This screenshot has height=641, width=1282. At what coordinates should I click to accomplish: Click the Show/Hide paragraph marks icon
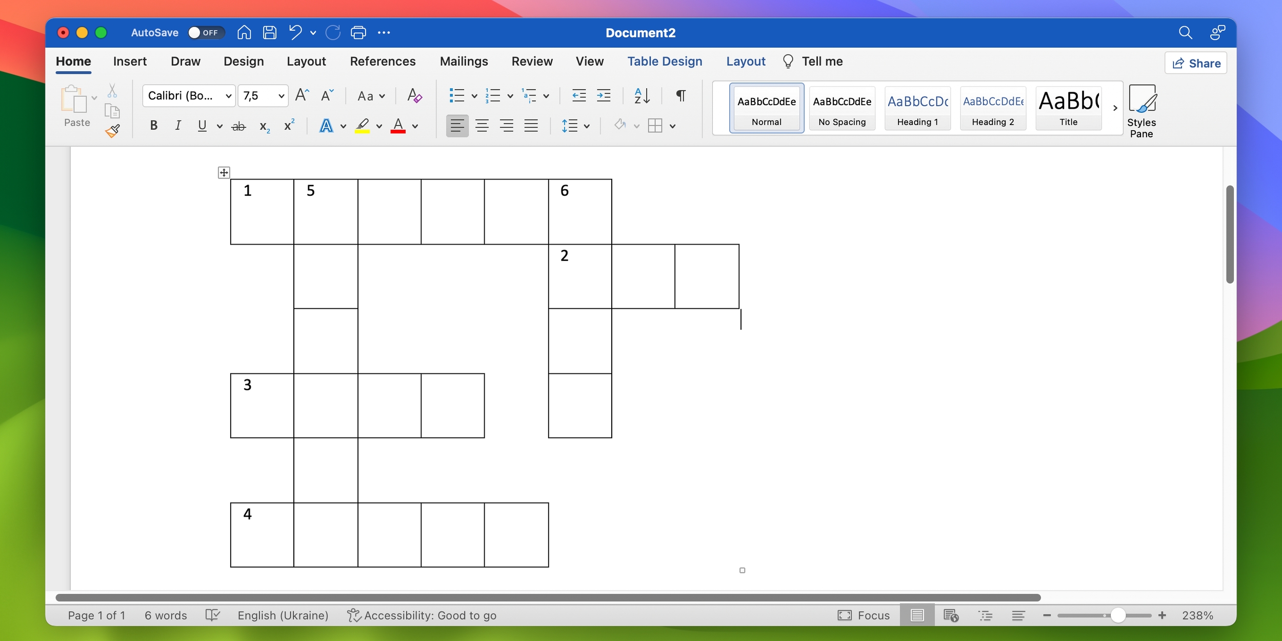[x=680, y=96]
